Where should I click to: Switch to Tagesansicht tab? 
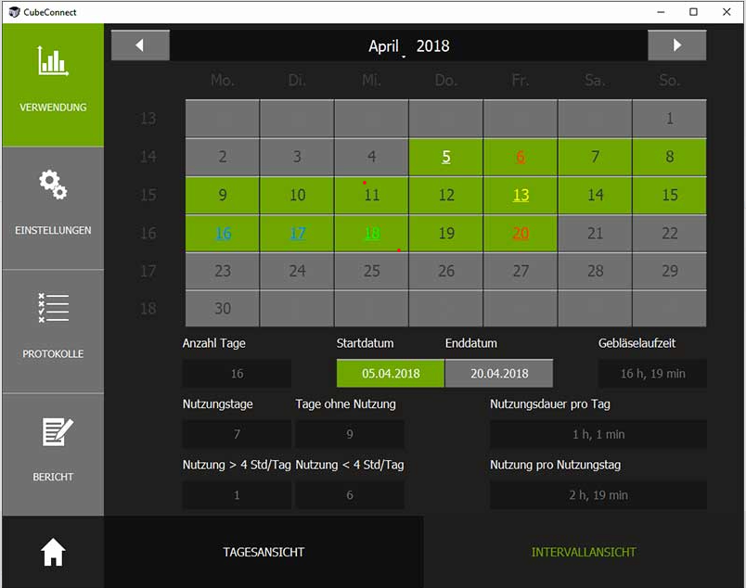tap(264, 552)
